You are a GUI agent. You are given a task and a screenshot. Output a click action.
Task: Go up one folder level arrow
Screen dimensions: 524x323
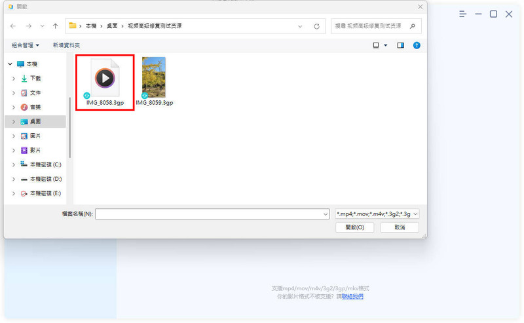coord(56,26)
